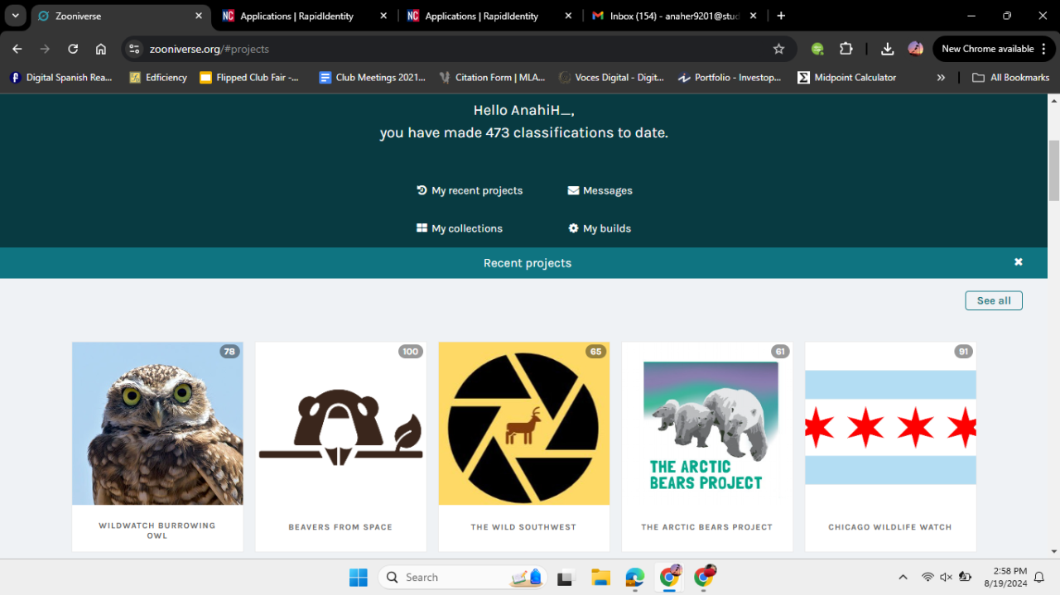Click New Chrome available button
Image resolution: width=1060 pixels, height=595 pixels.
pyautogui.click(x=993, y=49)
